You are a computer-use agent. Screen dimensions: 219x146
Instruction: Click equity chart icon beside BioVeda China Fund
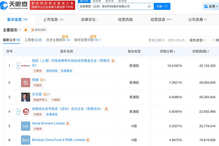[x=88, y=140]
